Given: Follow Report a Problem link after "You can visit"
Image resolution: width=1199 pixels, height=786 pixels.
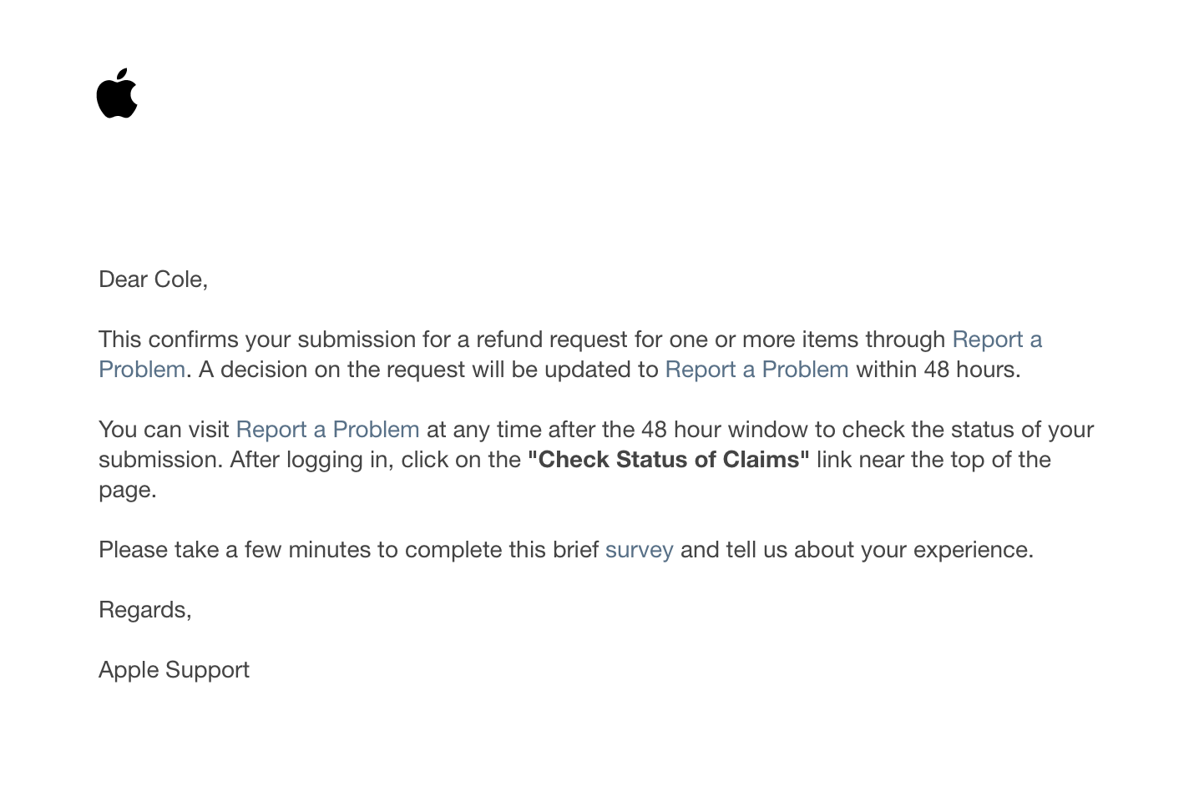Looking at the screenshot, I should click(327, 430).
